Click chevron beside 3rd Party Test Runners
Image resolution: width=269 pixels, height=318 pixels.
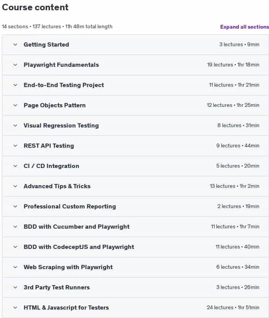[15, 287]
